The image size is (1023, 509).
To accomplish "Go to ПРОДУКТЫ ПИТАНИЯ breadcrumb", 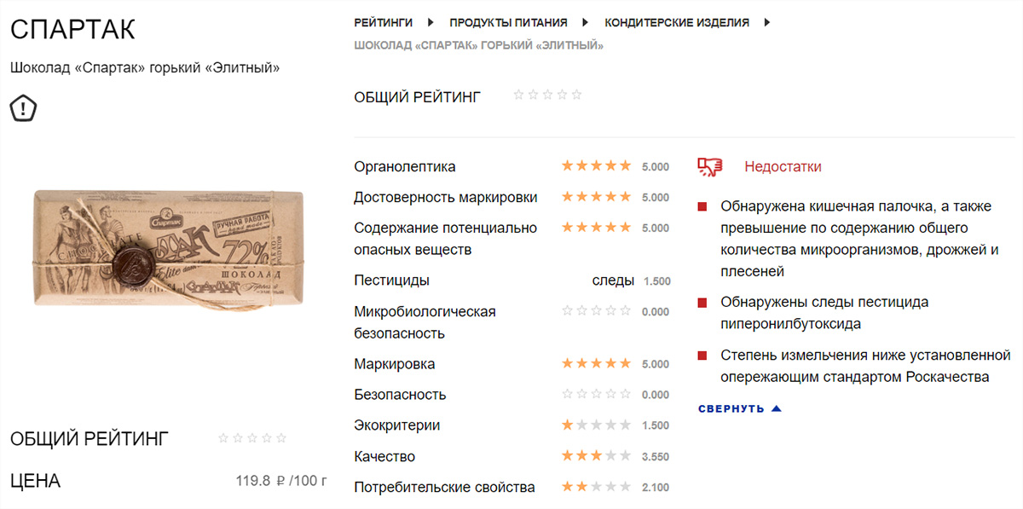I will point(508,23).
